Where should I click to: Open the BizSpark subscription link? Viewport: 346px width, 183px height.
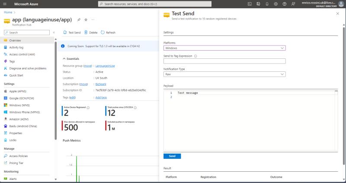pyautogui.click(x=101, y=84)
